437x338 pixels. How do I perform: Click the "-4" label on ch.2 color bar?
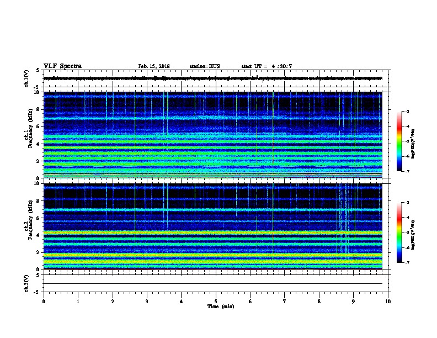click(x=407, y=218)
